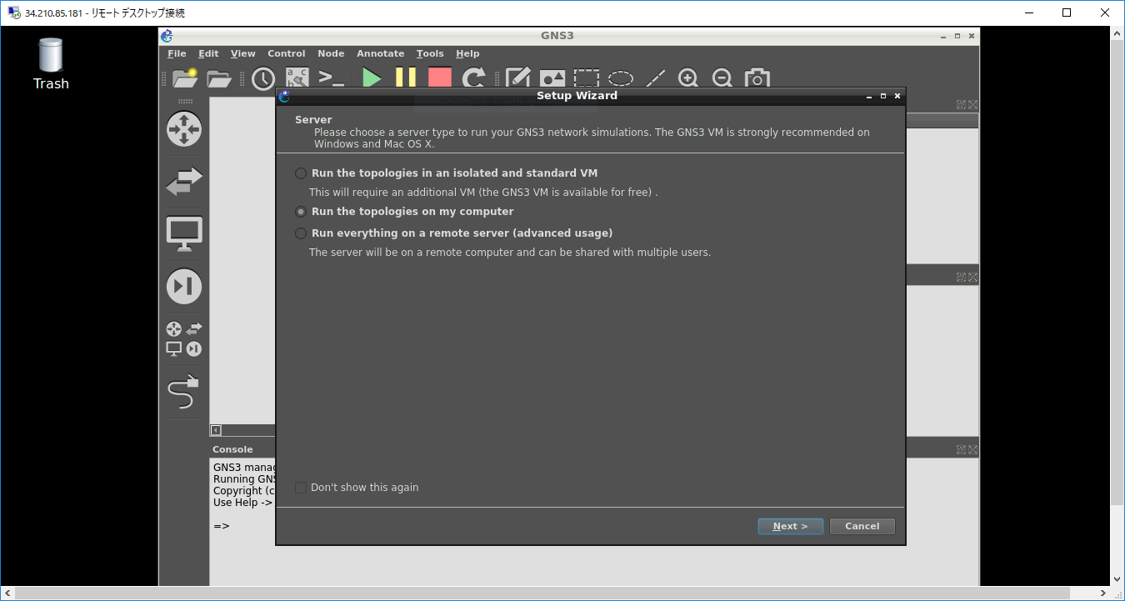
Task: Click the New project folder icon
Action: pyautogui.click(x=184, y=78)
